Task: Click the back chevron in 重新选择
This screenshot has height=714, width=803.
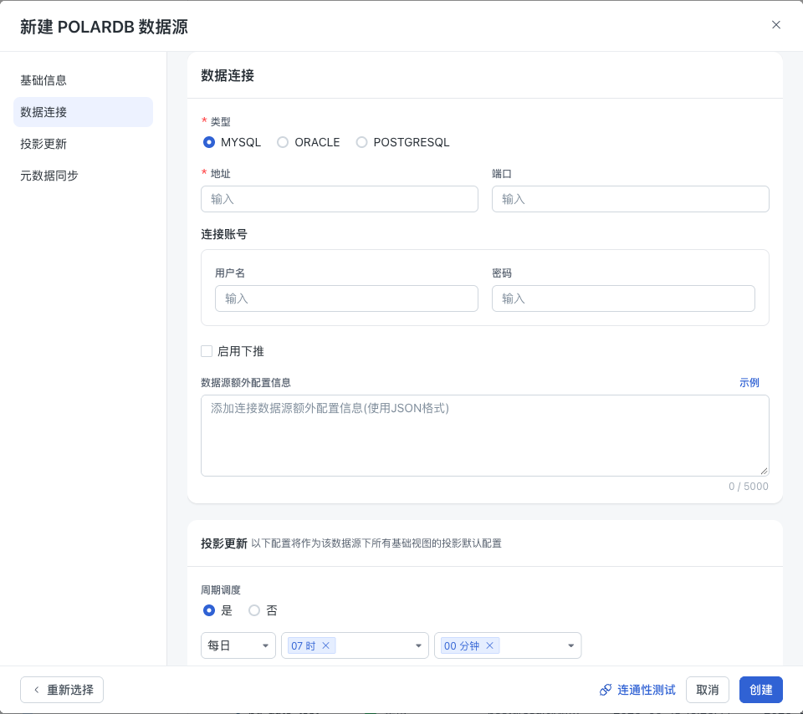Action: [x=36, y=690]
